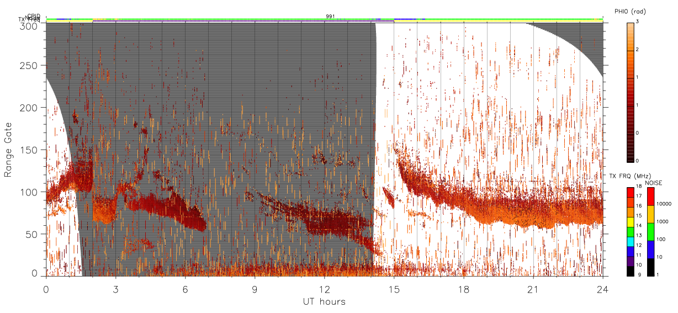Click y-axis tick label '250'
Image resolution: width=678 pixels, height=313 pixels.
[30, 66]
